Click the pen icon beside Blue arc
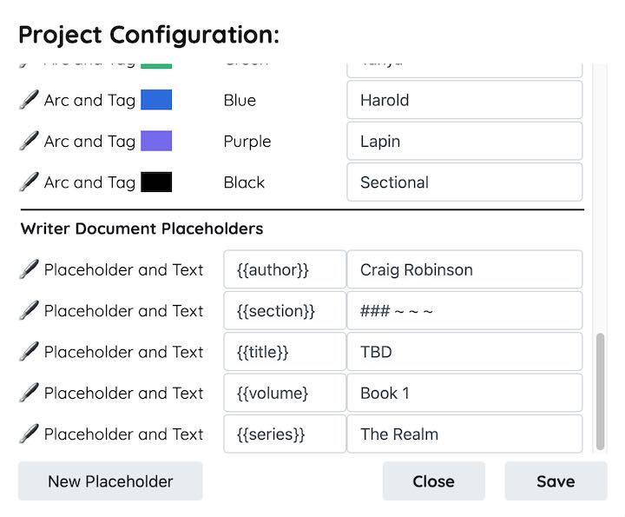 (x=30, y=100)
